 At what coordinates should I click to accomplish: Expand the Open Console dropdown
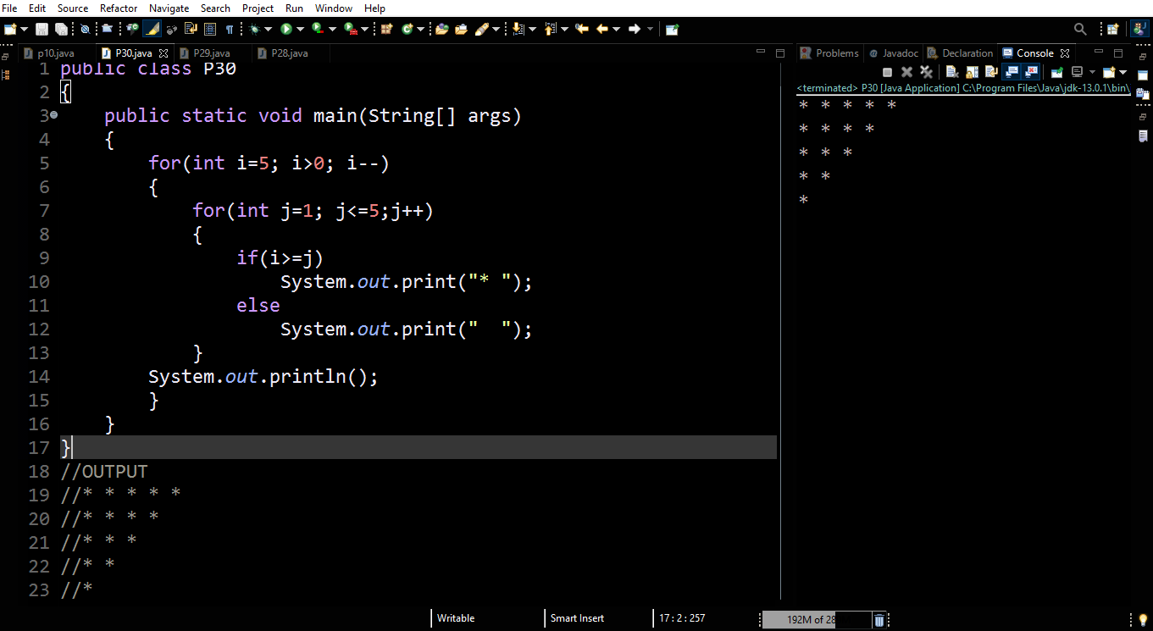click(1124, 71)
